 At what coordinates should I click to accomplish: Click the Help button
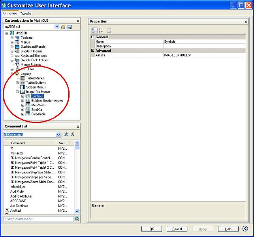(228, 229)
